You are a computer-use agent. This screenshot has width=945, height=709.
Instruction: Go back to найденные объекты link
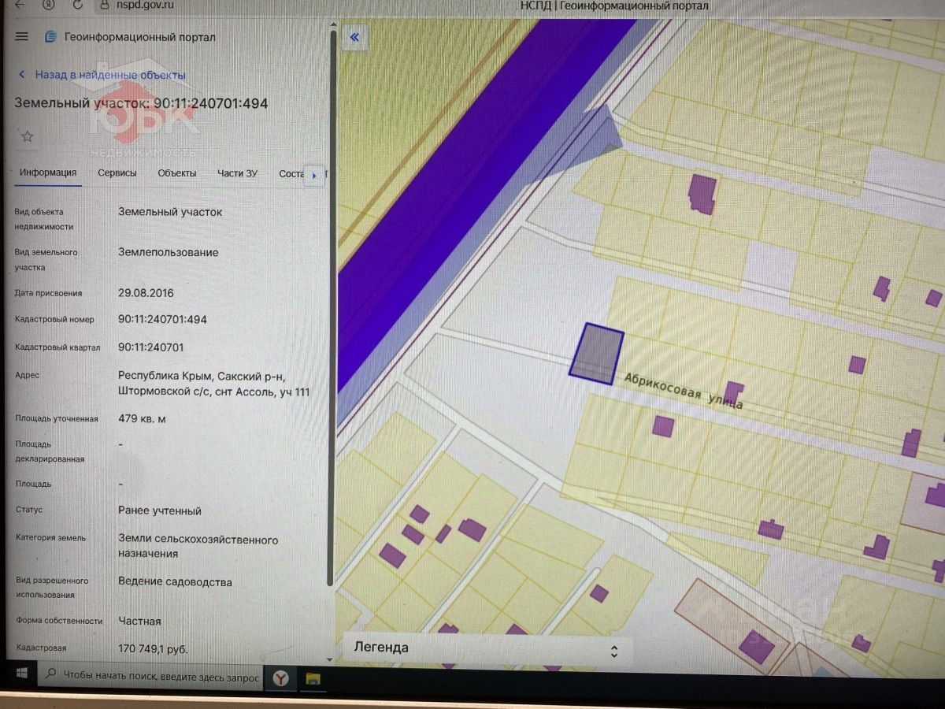(109, 75)
